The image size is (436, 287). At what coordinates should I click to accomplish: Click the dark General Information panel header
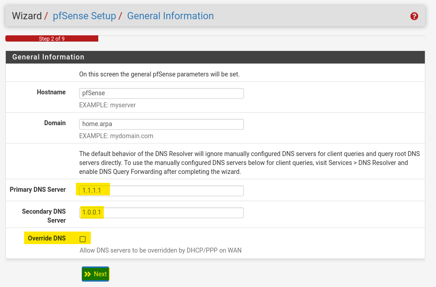(x=215, y=57)
